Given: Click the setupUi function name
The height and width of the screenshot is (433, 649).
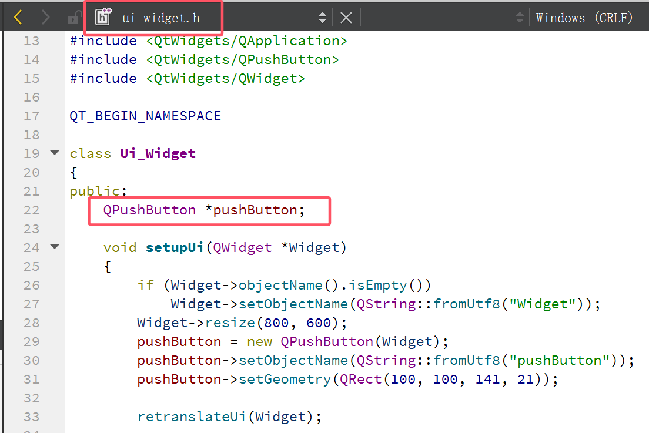Looking at the screenshot, I should pos(174,247).
